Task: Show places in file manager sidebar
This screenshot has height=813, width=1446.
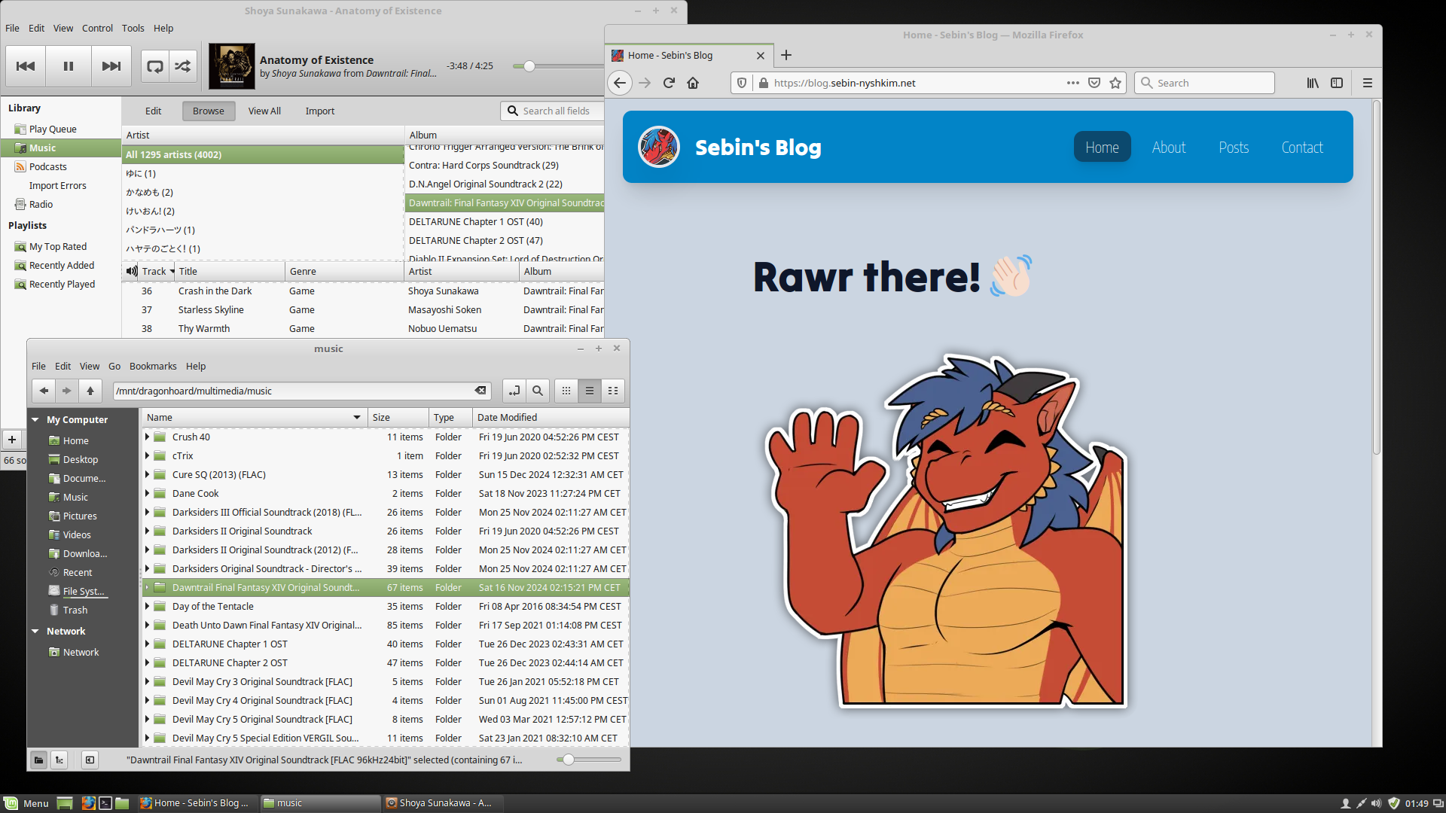Action: point(38,760)
